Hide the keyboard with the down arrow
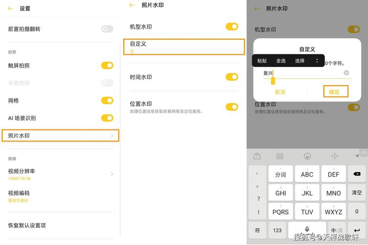The height and width of the screenshot is (245, 368). point(357,156)
